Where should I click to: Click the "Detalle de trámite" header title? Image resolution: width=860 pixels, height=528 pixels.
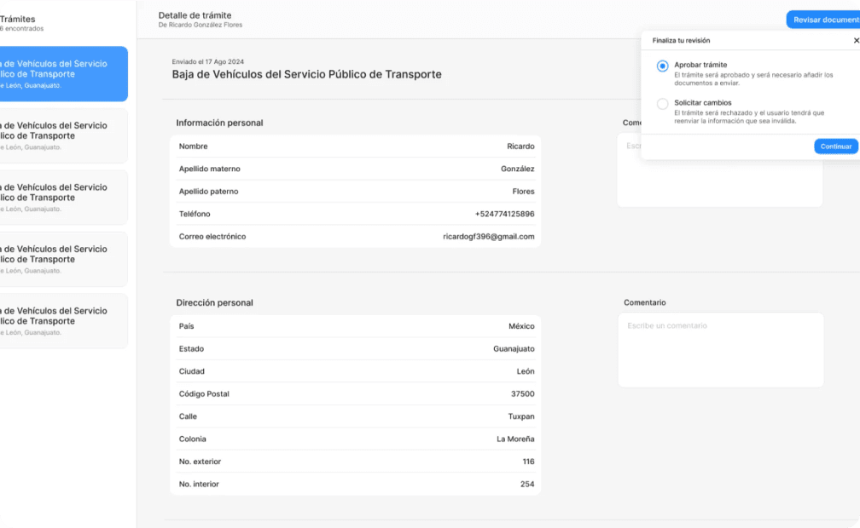point(195,15)
